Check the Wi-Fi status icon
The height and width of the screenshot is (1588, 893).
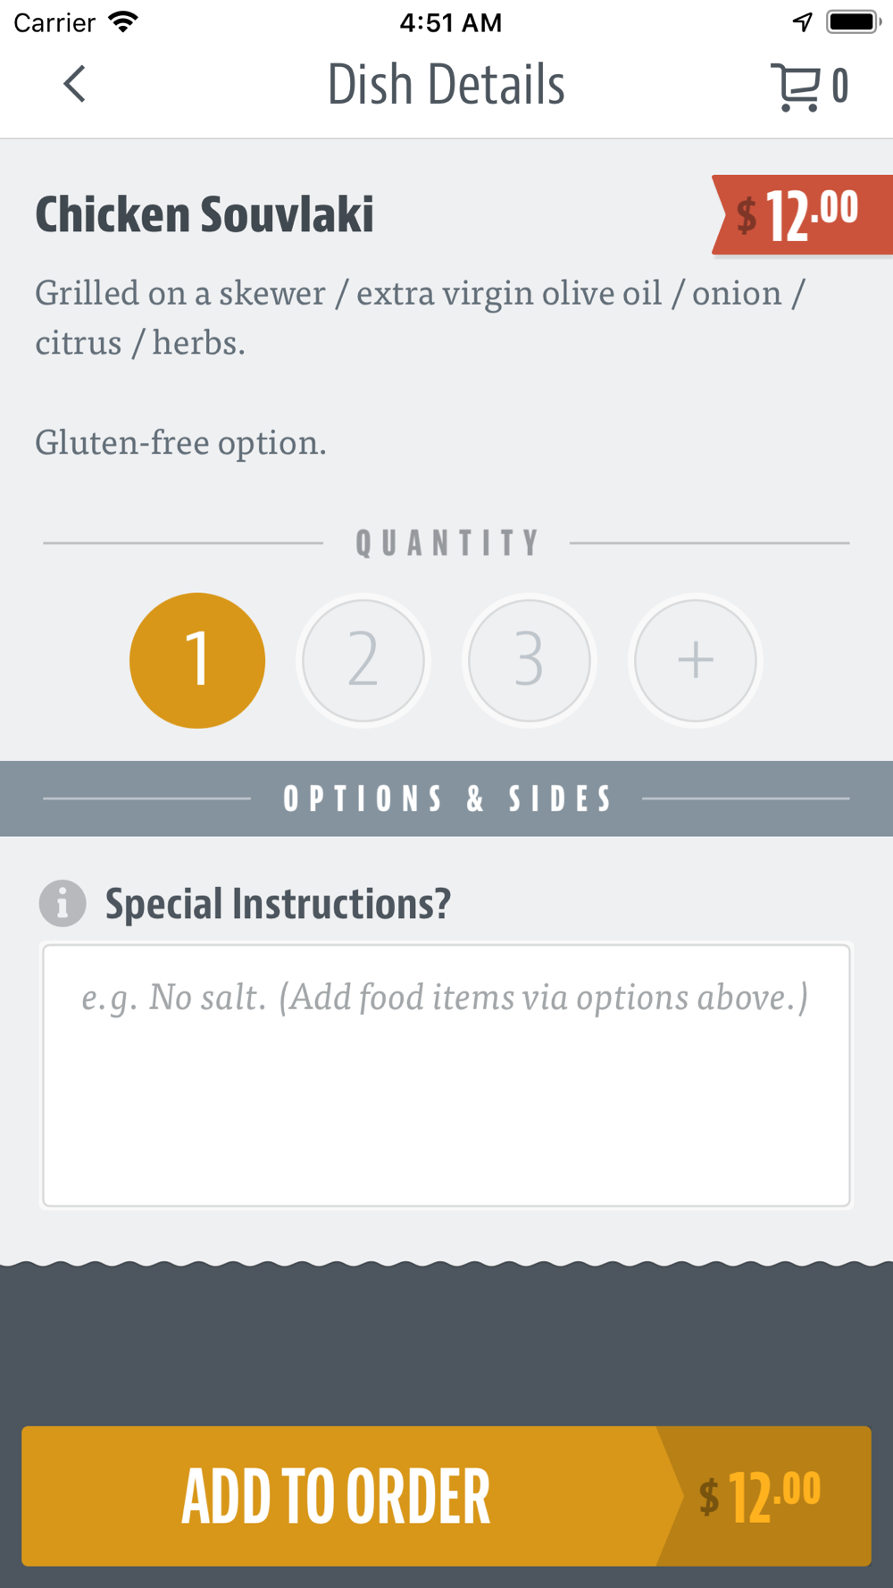pyautogui.click(x=123, y=21)
